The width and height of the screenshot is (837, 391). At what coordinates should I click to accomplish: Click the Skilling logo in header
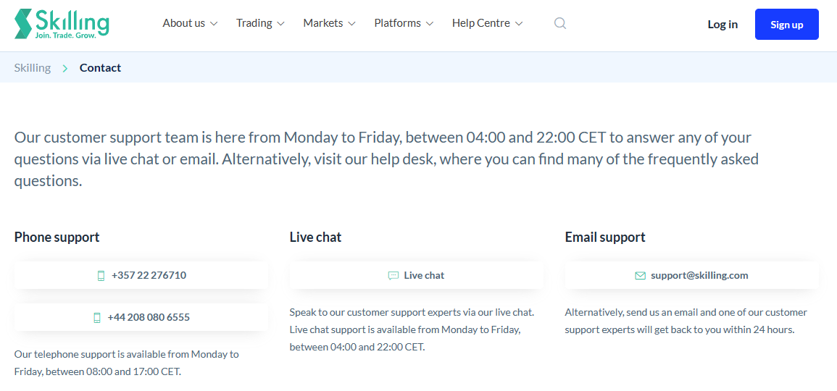tap(62, 24)
